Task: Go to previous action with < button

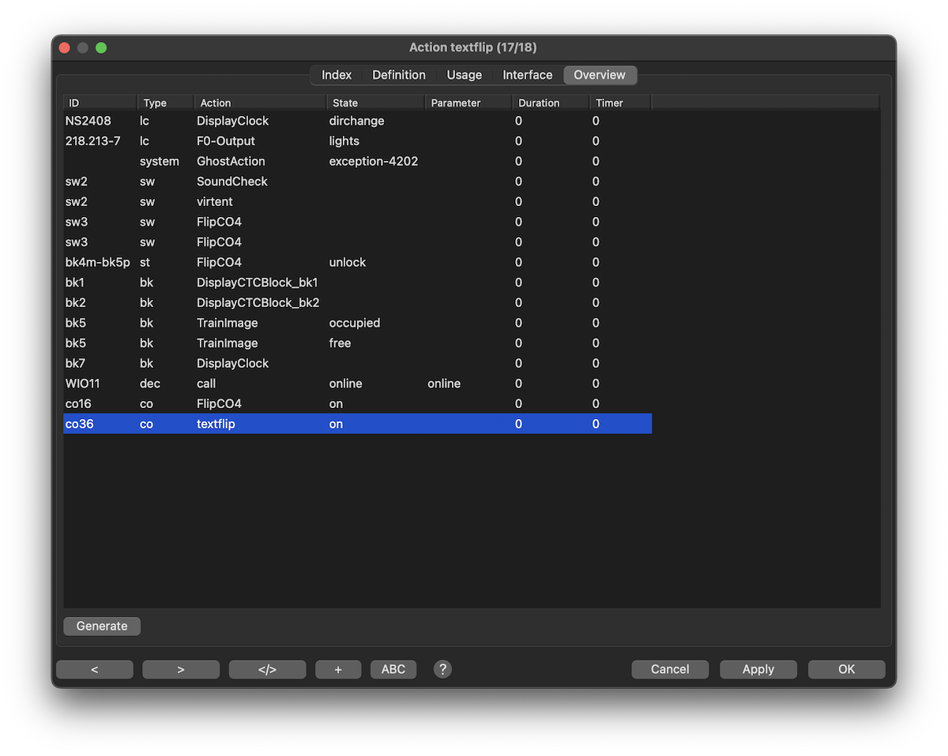Action: [95, 669]
